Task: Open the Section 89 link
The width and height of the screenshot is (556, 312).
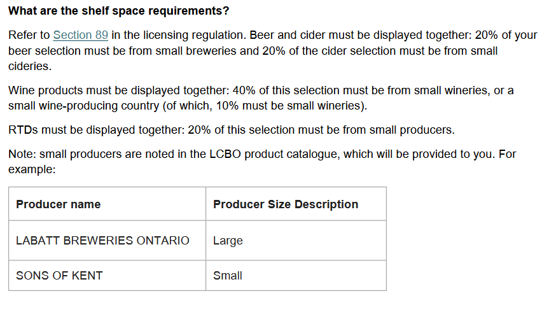Action: coord(80,34)
